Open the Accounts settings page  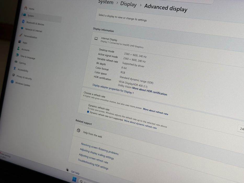pyautogui.click(x=25, y=50)
